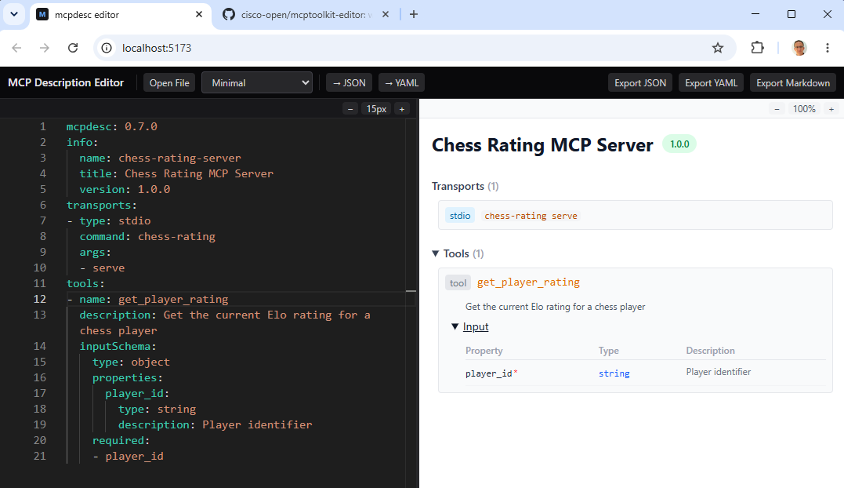Click the Player identifier description cell

718,372
